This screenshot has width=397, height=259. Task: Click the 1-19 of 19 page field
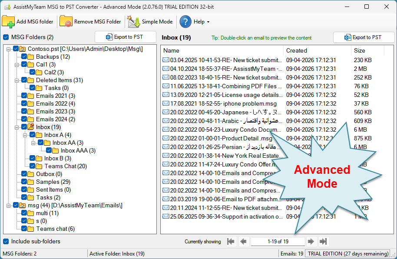(277, 242)
